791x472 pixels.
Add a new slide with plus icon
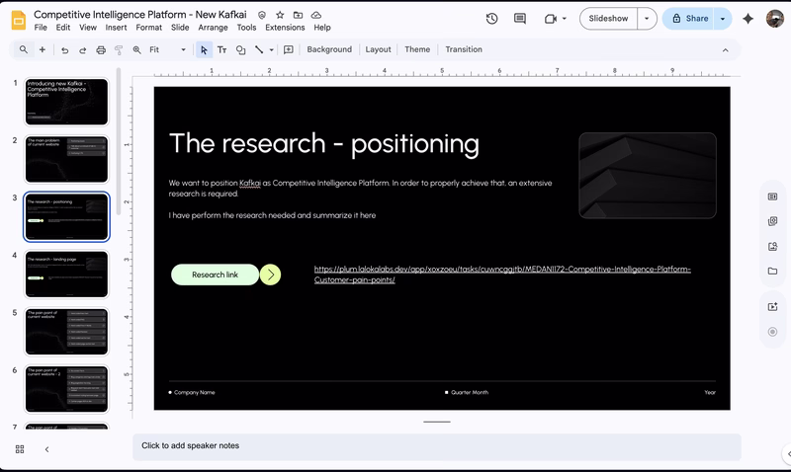[x=43, y=49]
